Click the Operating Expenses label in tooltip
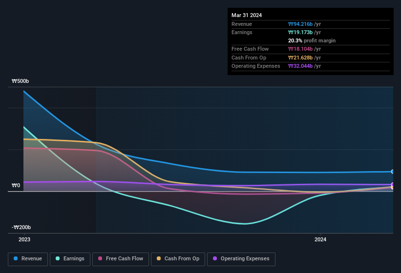 pyautogui.click(x=256, y=66)
